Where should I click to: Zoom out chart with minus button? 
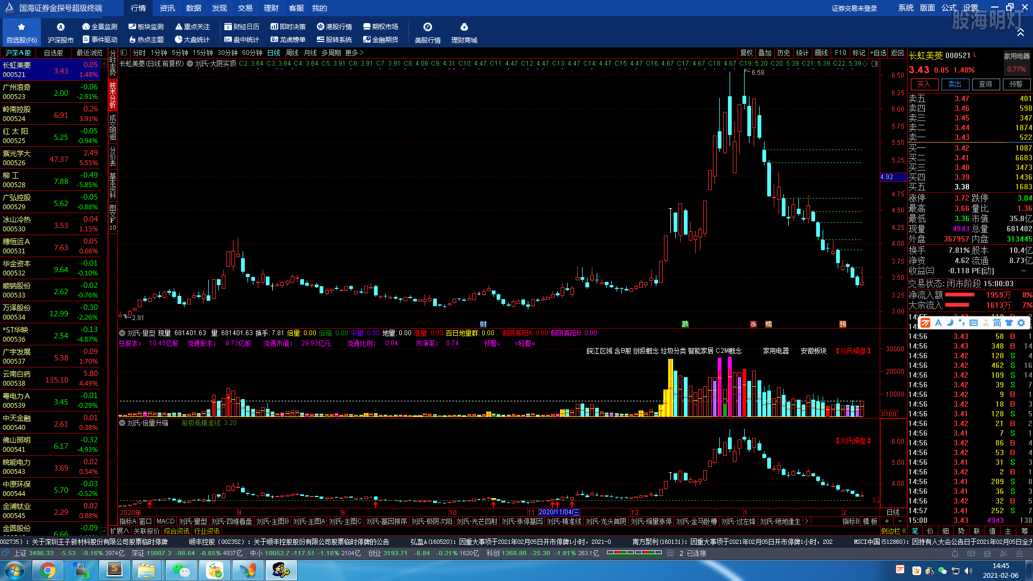click(900, 521)
